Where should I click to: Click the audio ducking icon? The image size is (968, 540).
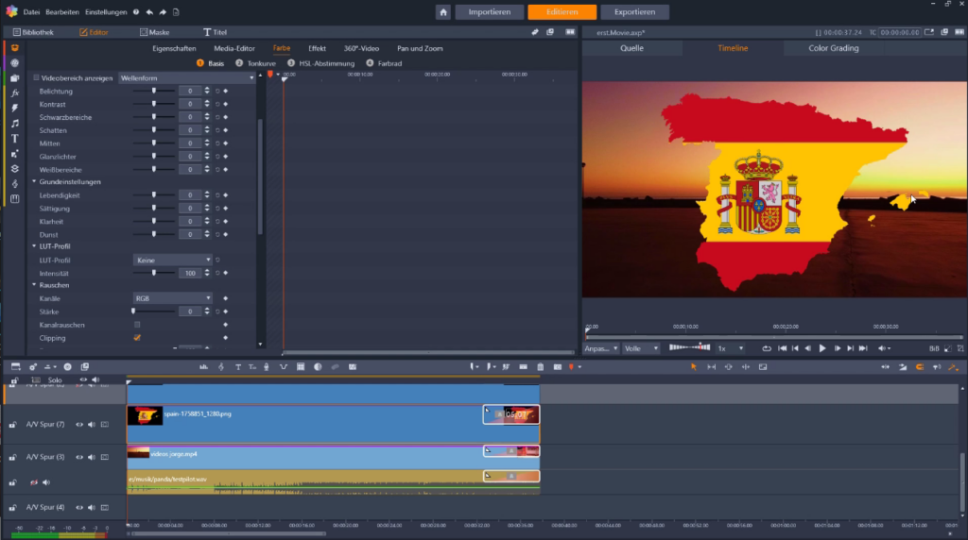pos(284,367)
